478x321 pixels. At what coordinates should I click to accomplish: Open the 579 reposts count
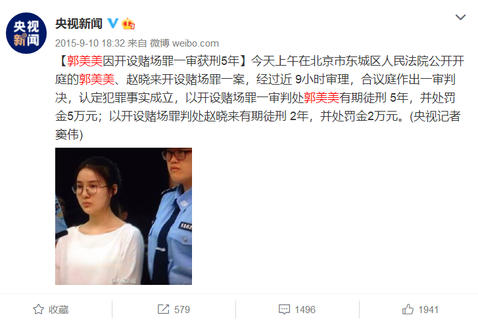[x=182, y=310]
